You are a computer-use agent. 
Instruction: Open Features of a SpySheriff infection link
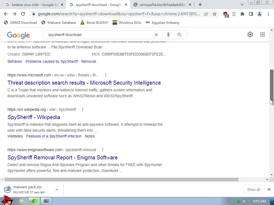point(54,136)
